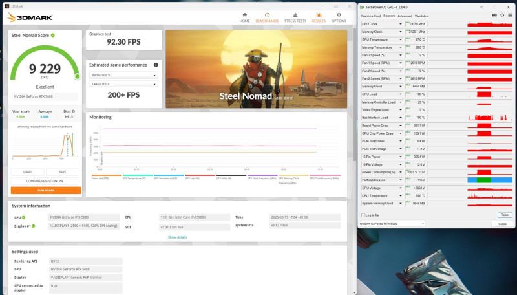517x295 pixels.
Task: Click the GPU-Z refresh icon
Action: pos(502,15)
